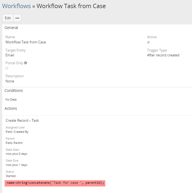Select the Create Record » Task action title
The image size is (192, 193).
pyautogui.click(x=22, y=120)
